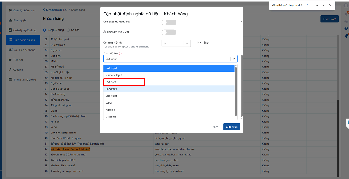Open the chat messages icon
This screenshot has height=179, width=349.
tap(346, 22)
